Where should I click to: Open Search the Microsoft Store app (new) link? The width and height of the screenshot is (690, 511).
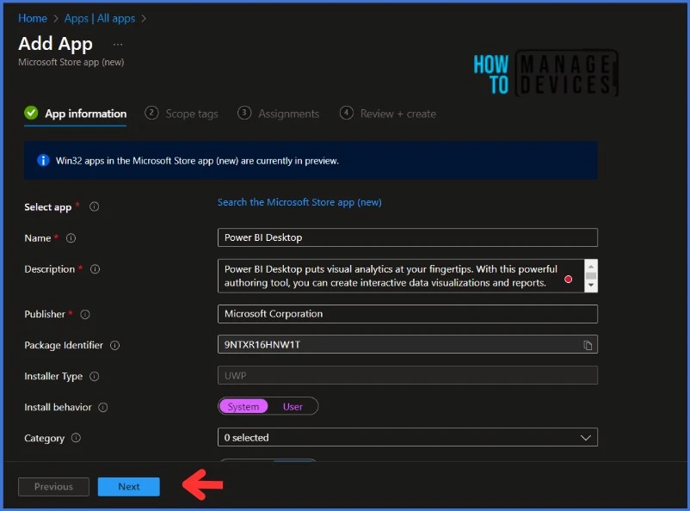click(x=299, y=202)
